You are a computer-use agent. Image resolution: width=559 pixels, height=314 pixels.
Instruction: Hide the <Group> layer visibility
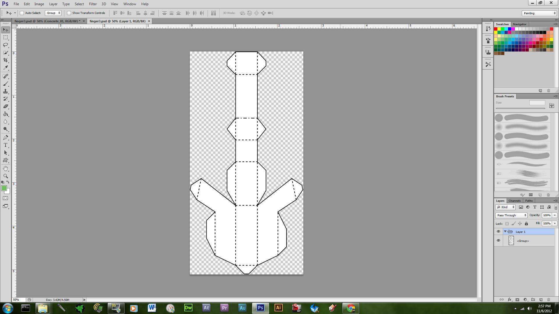coord(498,241)
